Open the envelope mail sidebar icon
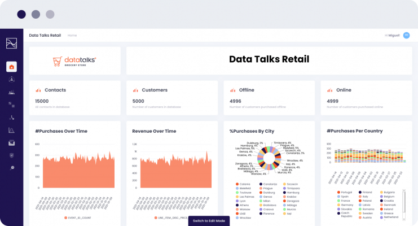Image resolution: width=418 pixels, height=226 pixels. 11,143
